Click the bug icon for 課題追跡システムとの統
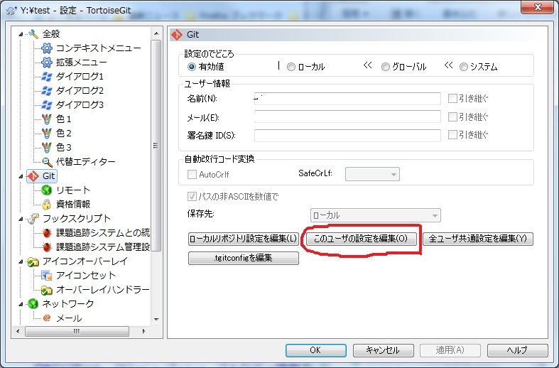This screenshot has height=368, width=559. click(47, 233)
